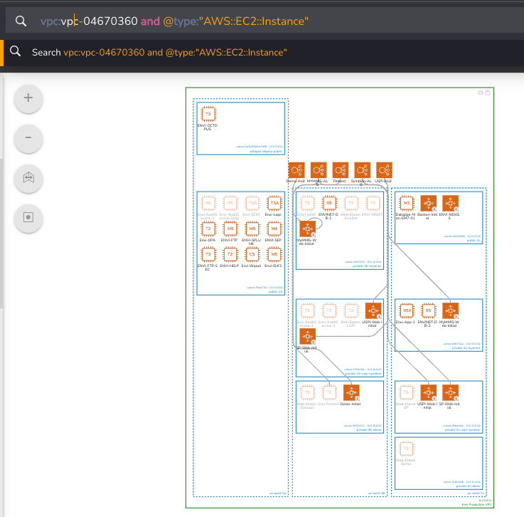Click the 'octopus-deploy-public' subnet label
This screenshot has height=517, width=524.
(266, 151)
